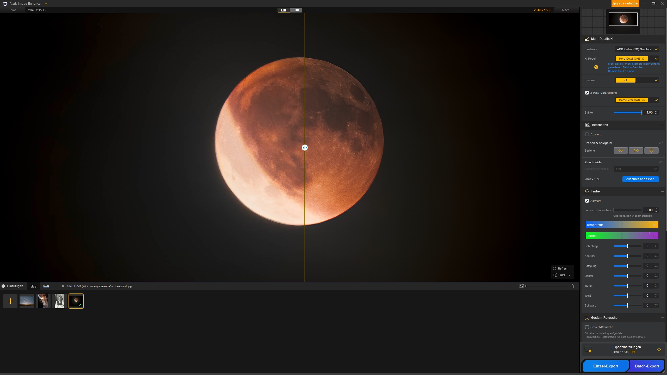Click the Refresh preview button
Viewport: 667px width, 375px height.
coord(563,268)
